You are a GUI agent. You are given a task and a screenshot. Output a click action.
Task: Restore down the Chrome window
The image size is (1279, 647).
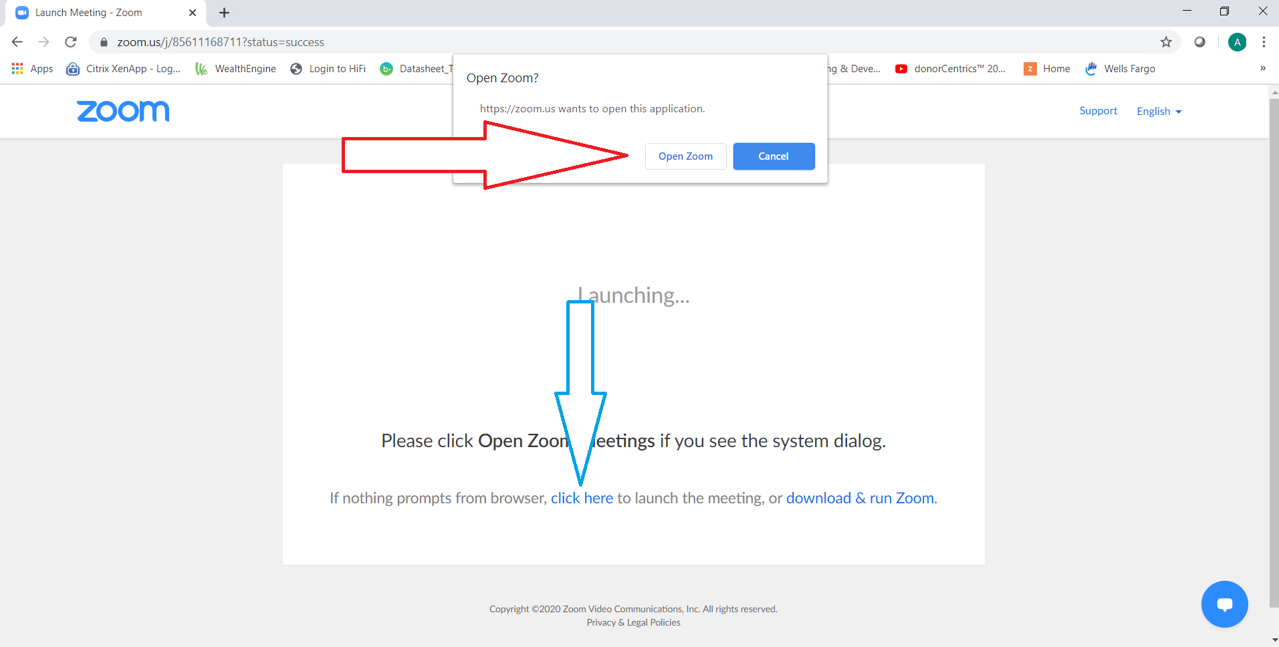tap(1224, 11)
